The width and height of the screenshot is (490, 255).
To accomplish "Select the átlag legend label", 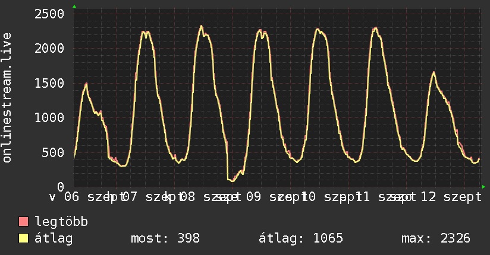I will tap(54, 238).
